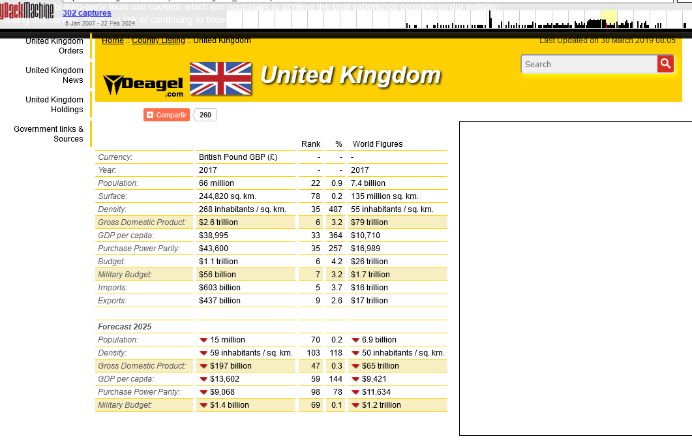Viewport: 692px width, 441px height.
Task: Click the '$1.7 trillion' world military value
Action: pos(370,275)
